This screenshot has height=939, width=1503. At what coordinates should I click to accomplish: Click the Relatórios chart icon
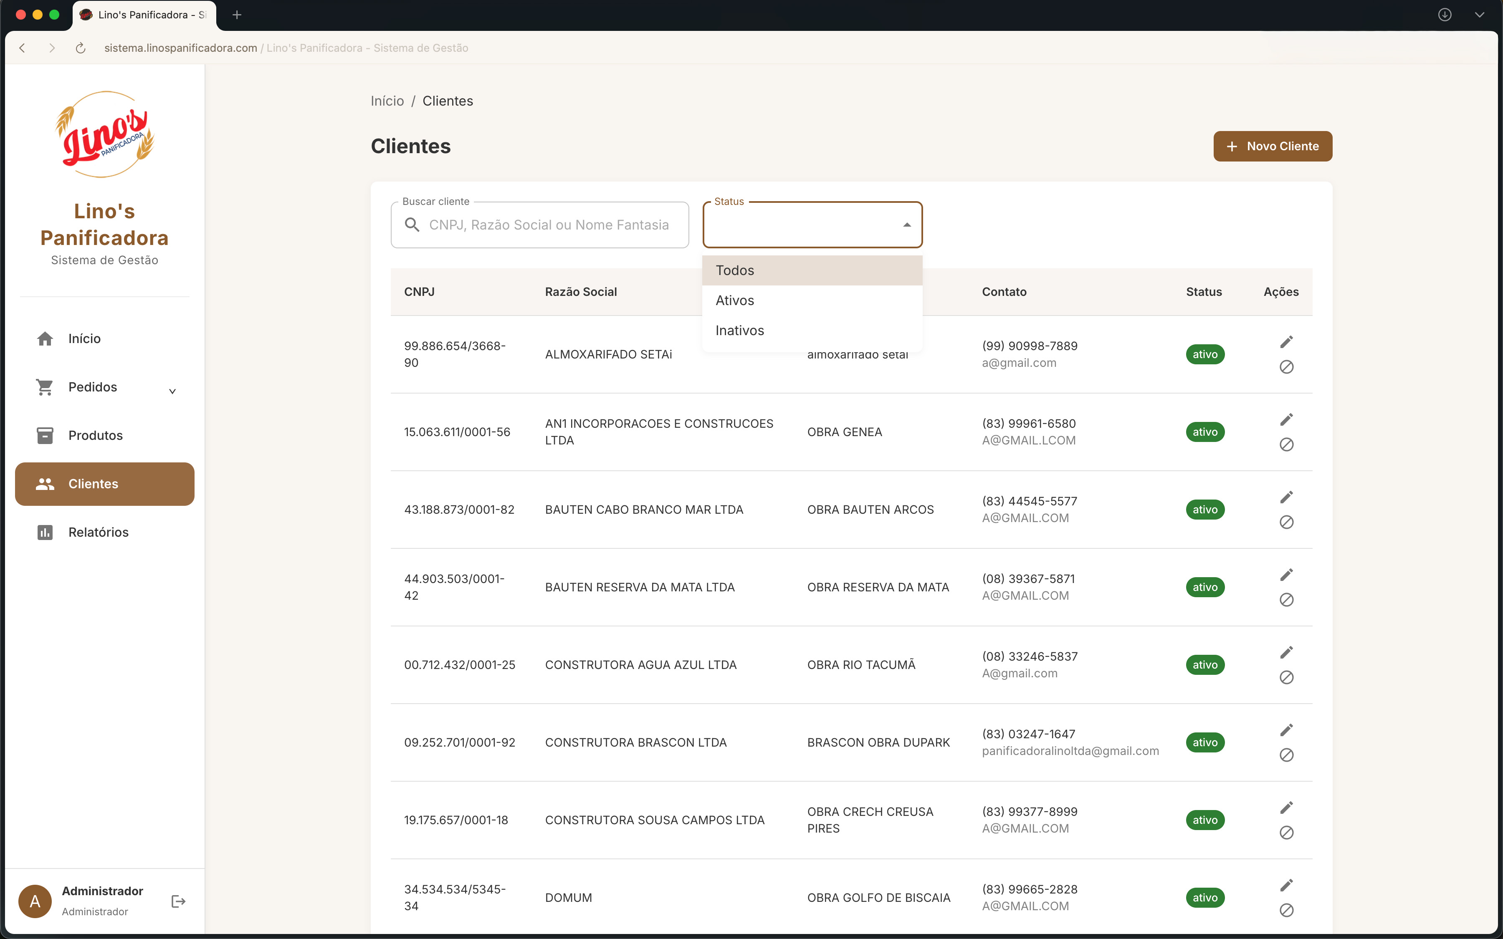click(45, 532)
